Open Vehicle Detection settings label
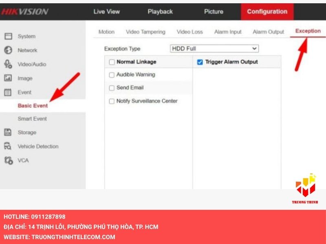This screenshot has height=244, width=326. 38,146
